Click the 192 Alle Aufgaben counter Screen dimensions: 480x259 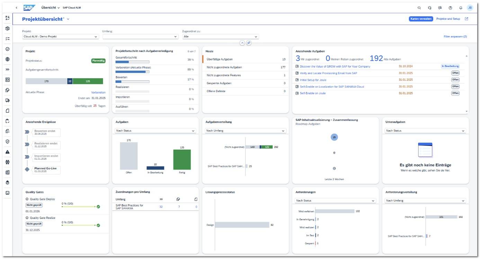(x=385, y=58)
